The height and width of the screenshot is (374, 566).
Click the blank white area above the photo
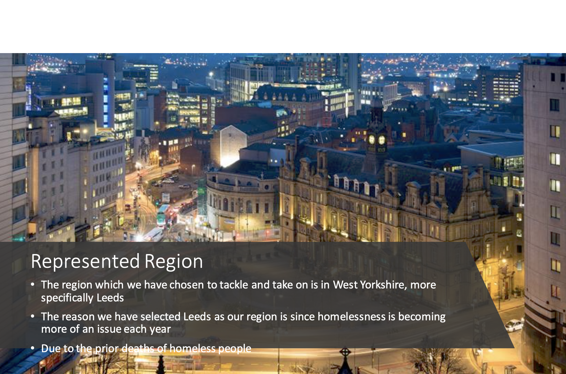[283, 27]
